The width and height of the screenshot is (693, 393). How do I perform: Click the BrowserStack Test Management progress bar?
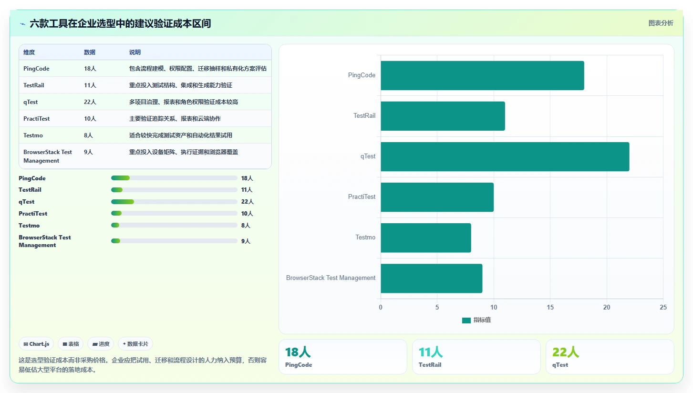tap(174, 241)
